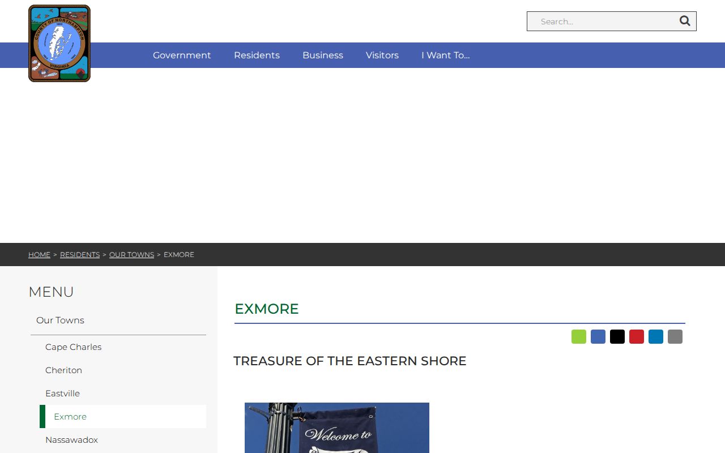Select Cheriton in sidebar menu
This screenshot has width=725, height=453.
pyautogui.click(x=123, y=370)
